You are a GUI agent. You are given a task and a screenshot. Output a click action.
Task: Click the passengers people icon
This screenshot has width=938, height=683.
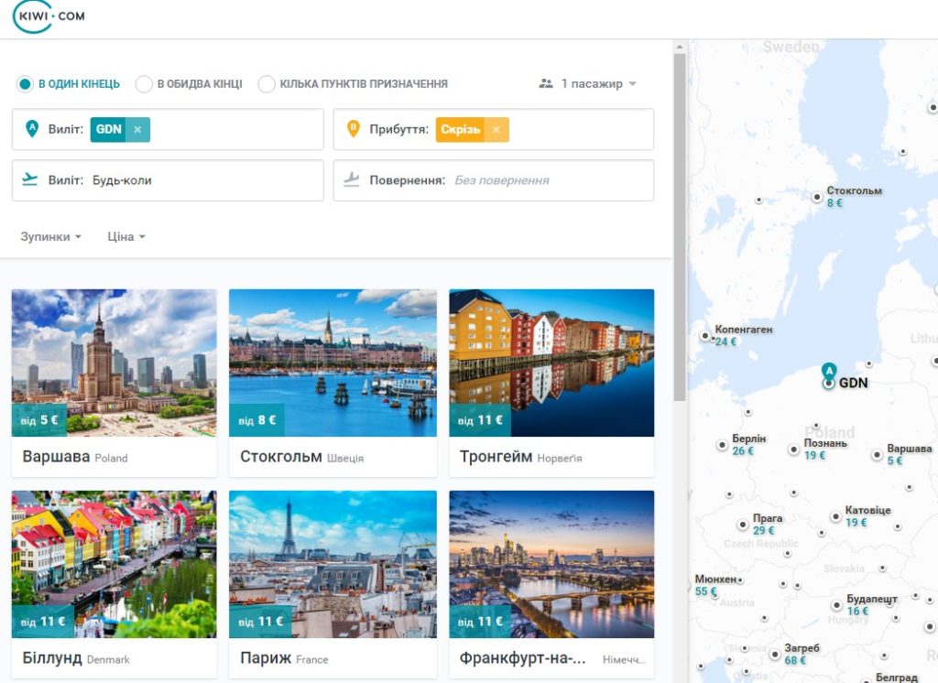click(x=546, y=83)
